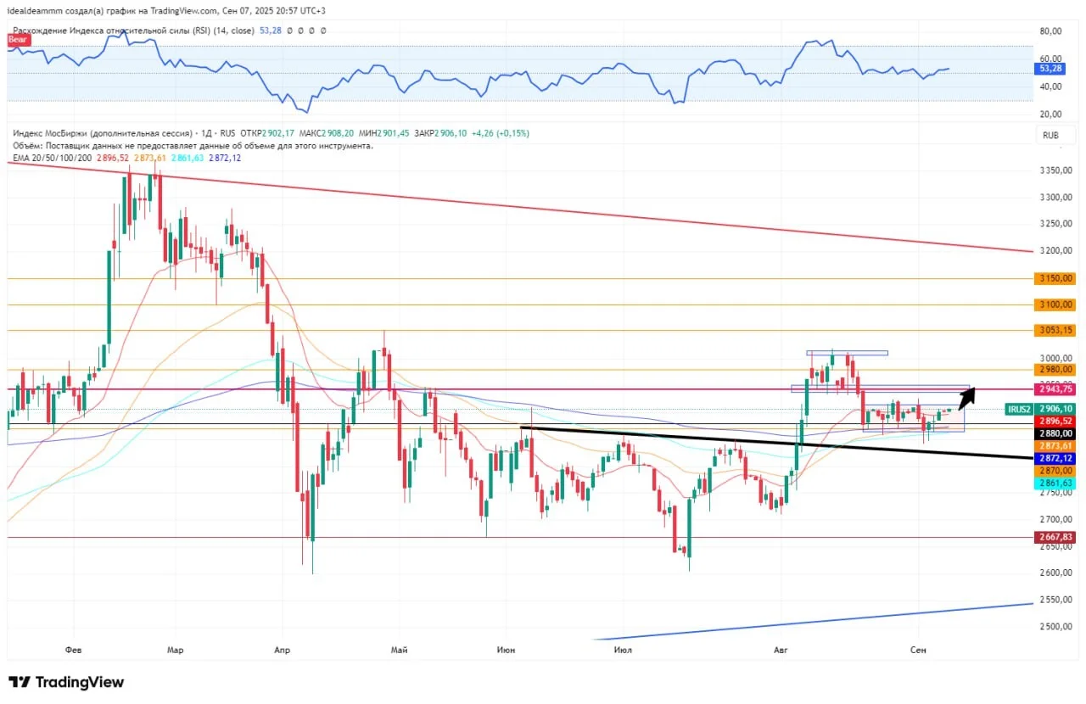Click the green 2 906,10 last price label
The image size is (1086, 704).
pyautogui.click(x=1055, y=409)
